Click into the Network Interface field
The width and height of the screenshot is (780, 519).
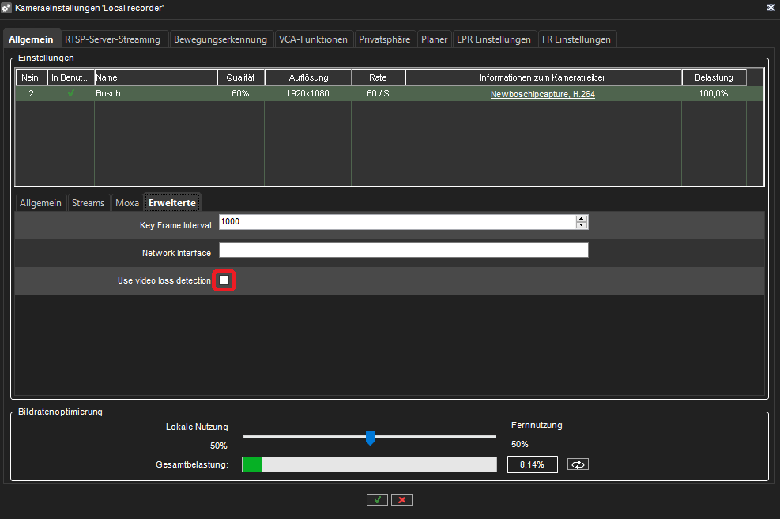(x=403, y=250)
